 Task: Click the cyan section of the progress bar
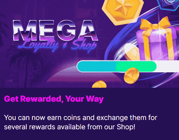(x=96, y=67)
